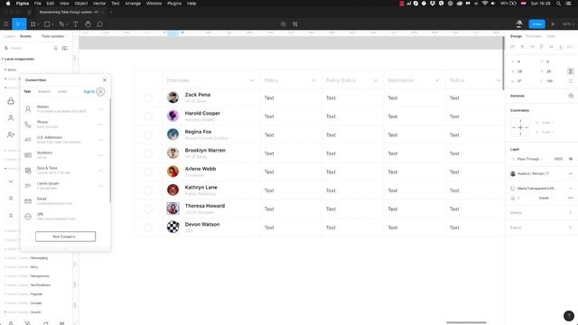The height and width of the screenshot is (325, 578).
Task: Select the Rectangle shape tool
Action: (47, 24)
